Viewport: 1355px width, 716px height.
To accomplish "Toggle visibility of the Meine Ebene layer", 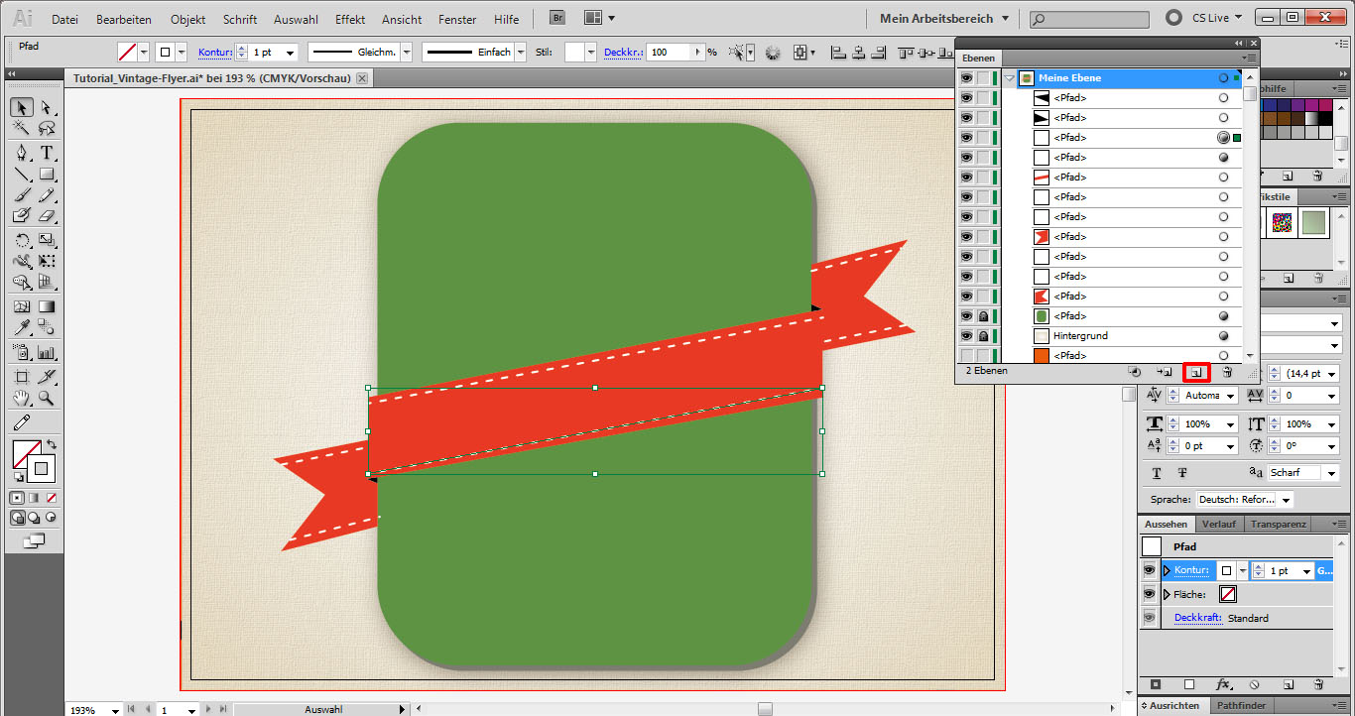I will [x=966, y=78].
